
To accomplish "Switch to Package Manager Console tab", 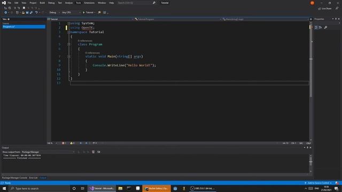I will pyautogui.click(x=14, y=178).
